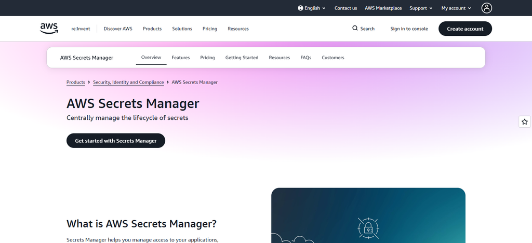Viewport: 532px width, 243px height.
Task: Open the Solutions menu
Action: [x=182, y=29]
